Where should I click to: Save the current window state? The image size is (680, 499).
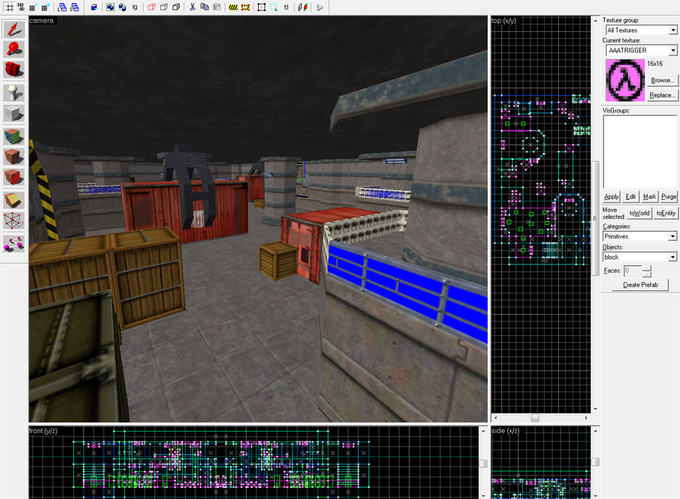coord(75,7)
